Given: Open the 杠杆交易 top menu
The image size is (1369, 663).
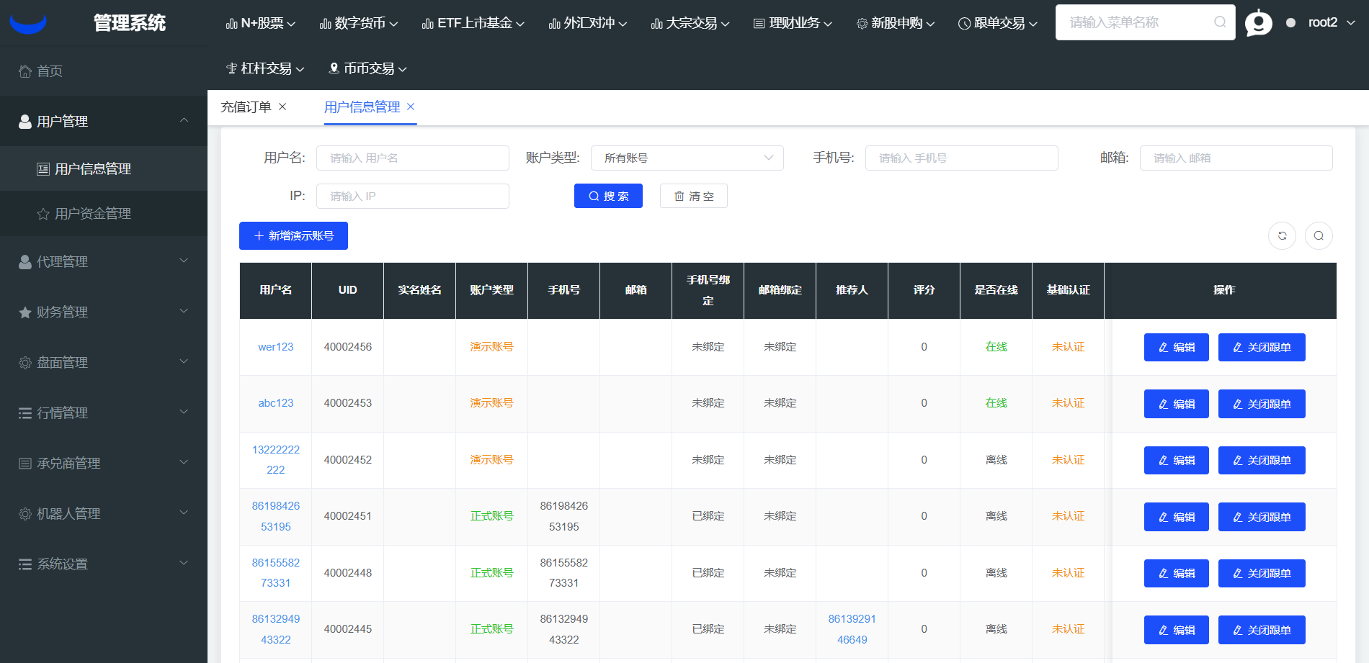Looking at the screenshot, I should 265,68.
